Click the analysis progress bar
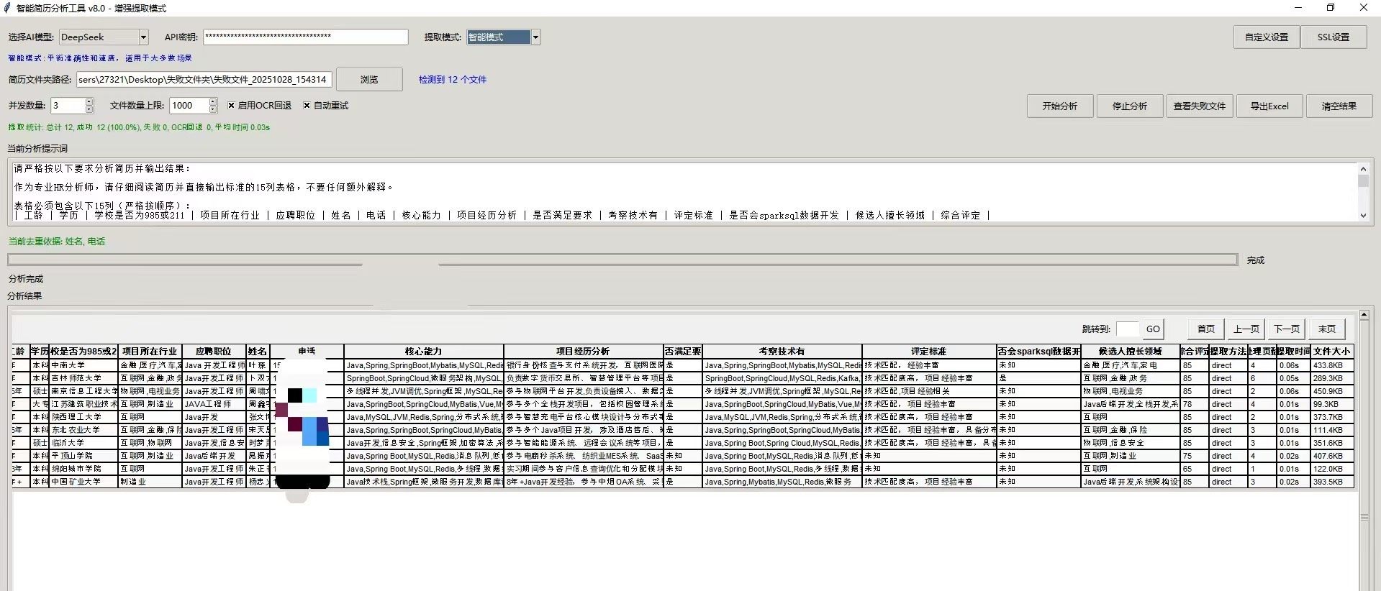Image resolution: width=1381 pixels, height=591 pixels. 622,260
